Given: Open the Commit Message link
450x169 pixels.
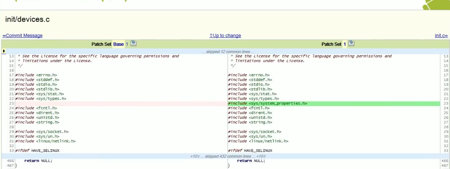Looking at the screenshot, I should 22,35.
